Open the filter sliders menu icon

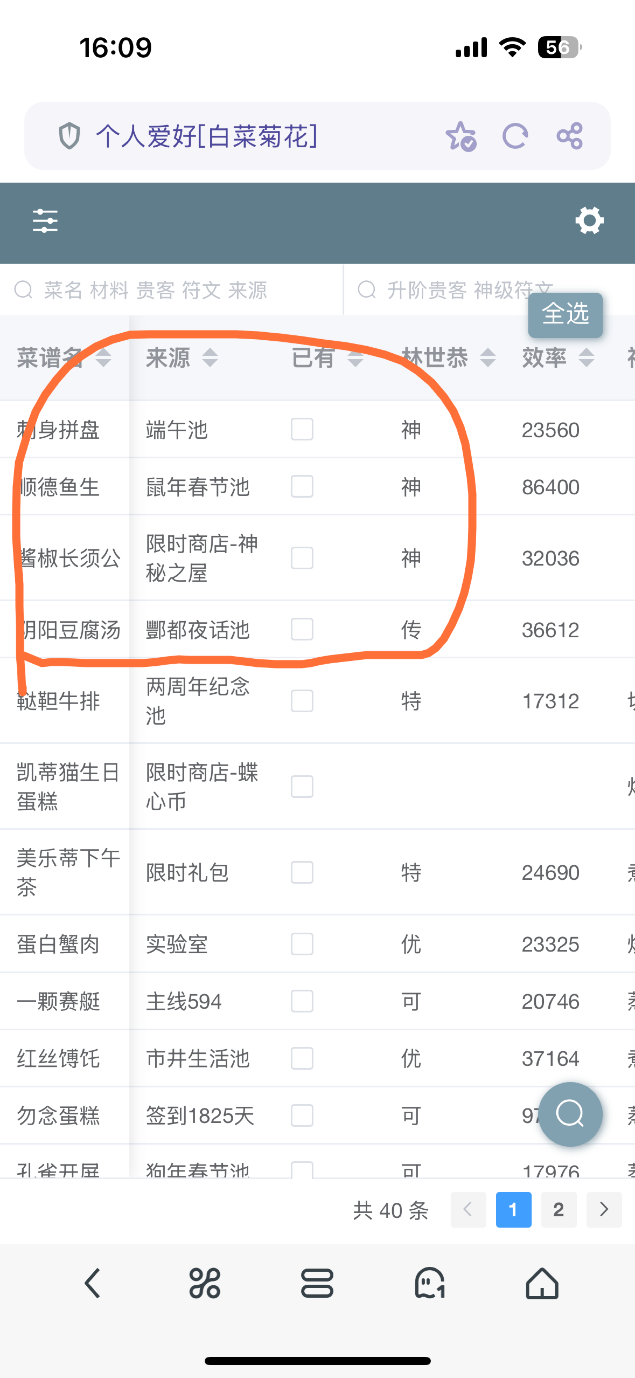click(45, 221)
